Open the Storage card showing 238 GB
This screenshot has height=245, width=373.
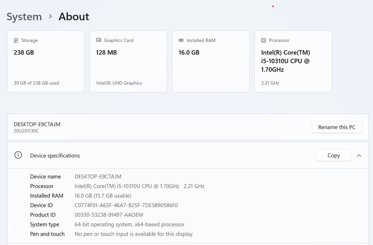46,61
